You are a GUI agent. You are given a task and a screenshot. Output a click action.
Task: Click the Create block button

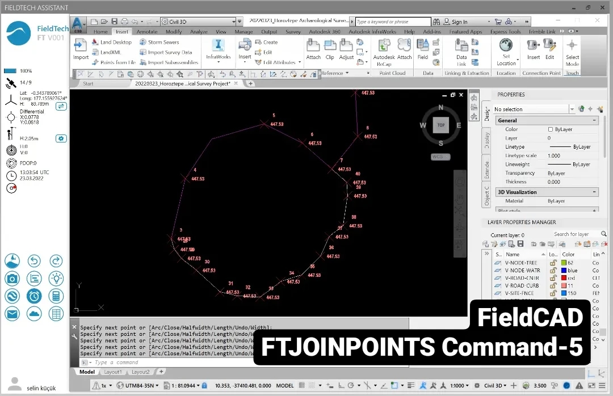tap(266, 42)
